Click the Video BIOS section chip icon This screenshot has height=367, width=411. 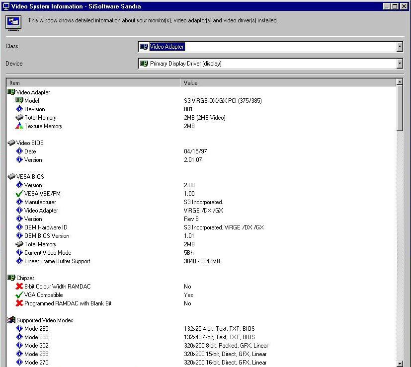(x=11, y=143)
